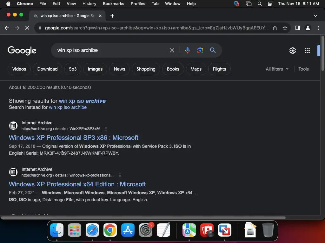
Task: Open a new tab
Action: click(x=112, y=16)
